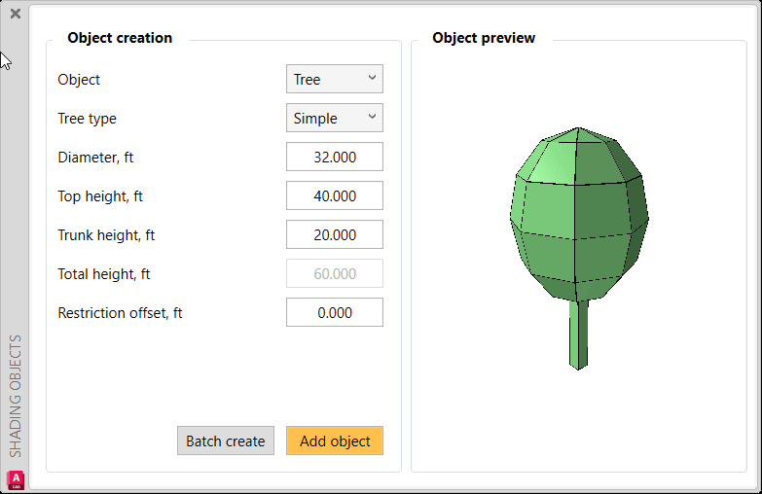Screen dimensions: 762x494
Task: Click the Add object button
Action: pos(335,441)
